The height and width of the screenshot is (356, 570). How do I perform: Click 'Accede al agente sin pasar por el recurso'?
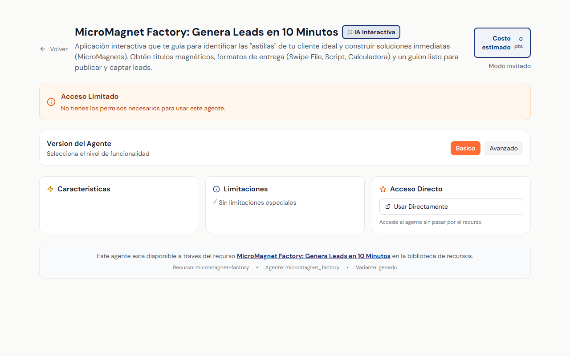point(431,222)
